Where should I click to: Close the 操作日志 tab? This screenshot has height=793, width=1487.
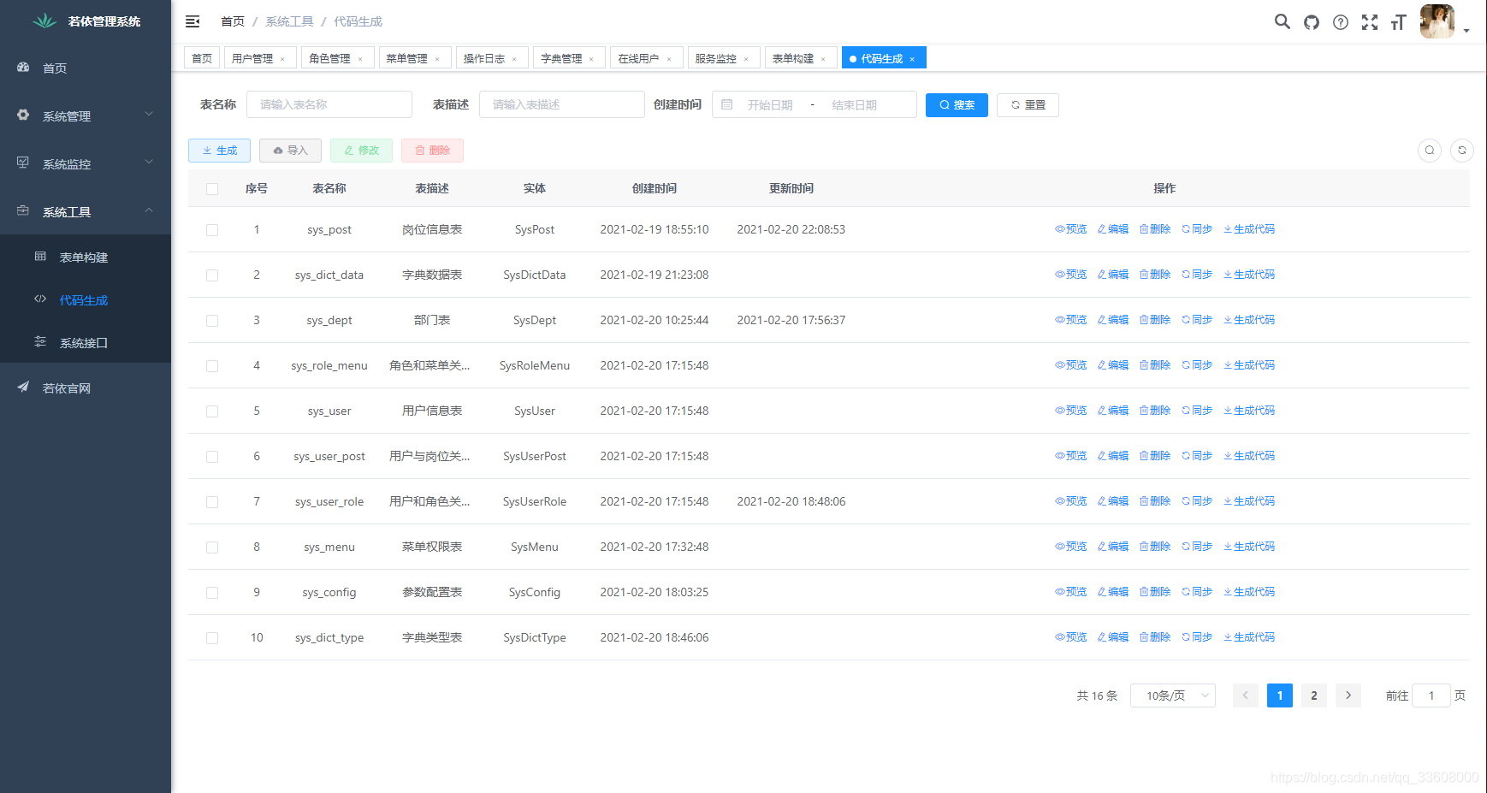point(514,59)
